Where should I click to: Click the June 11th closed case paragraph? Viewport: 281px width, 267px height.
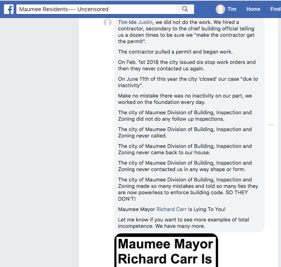click(x=187, y=82)
